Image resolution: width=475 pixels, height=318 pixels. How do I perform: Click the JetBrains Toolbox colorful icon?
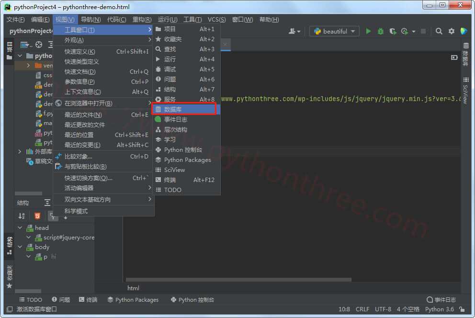(x=464, y=31)
